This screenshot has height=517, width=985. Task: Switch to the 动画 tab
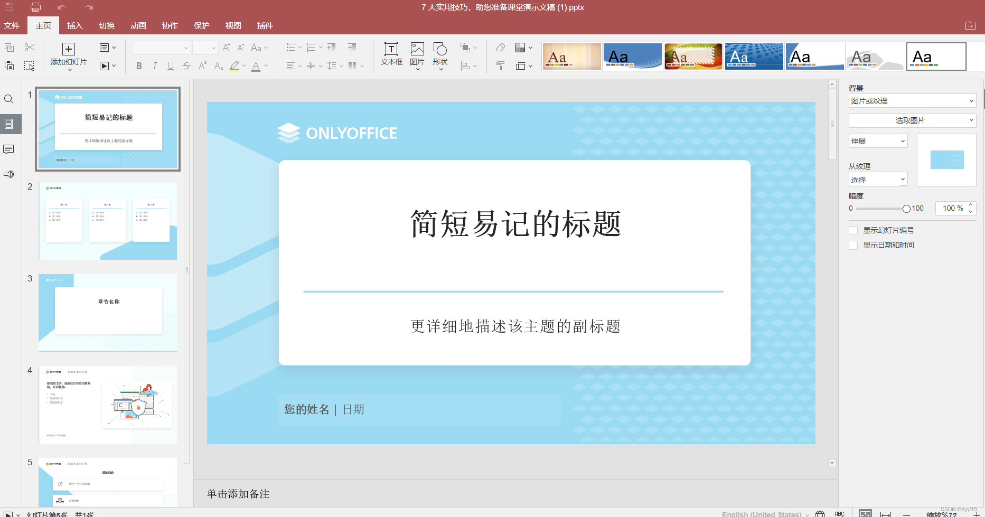(138, 25)
